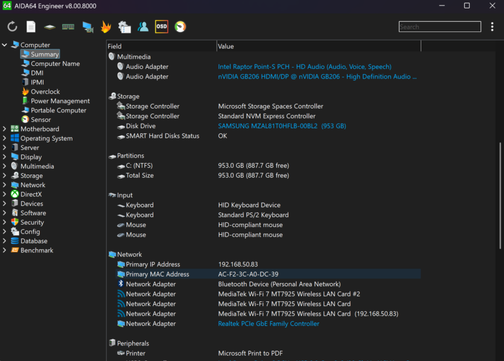
Task: Select Portable Computer in the tree
Action: coord(59,110)
